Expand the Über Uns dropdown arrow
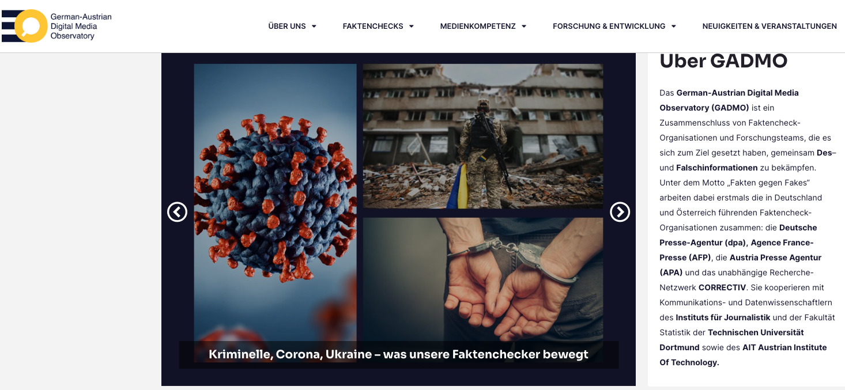This screenshot has height=390, width=845. [314, 26]
